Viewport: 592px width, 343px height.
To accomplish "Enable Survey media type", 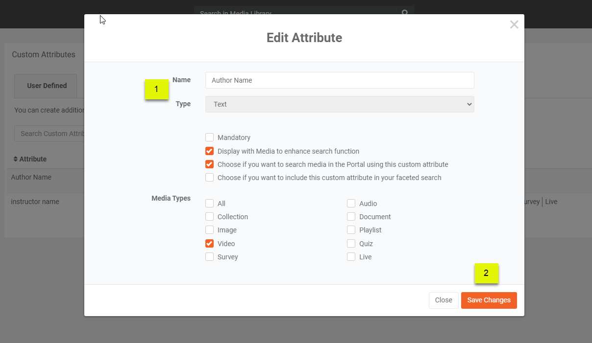I will pos(210,257).
